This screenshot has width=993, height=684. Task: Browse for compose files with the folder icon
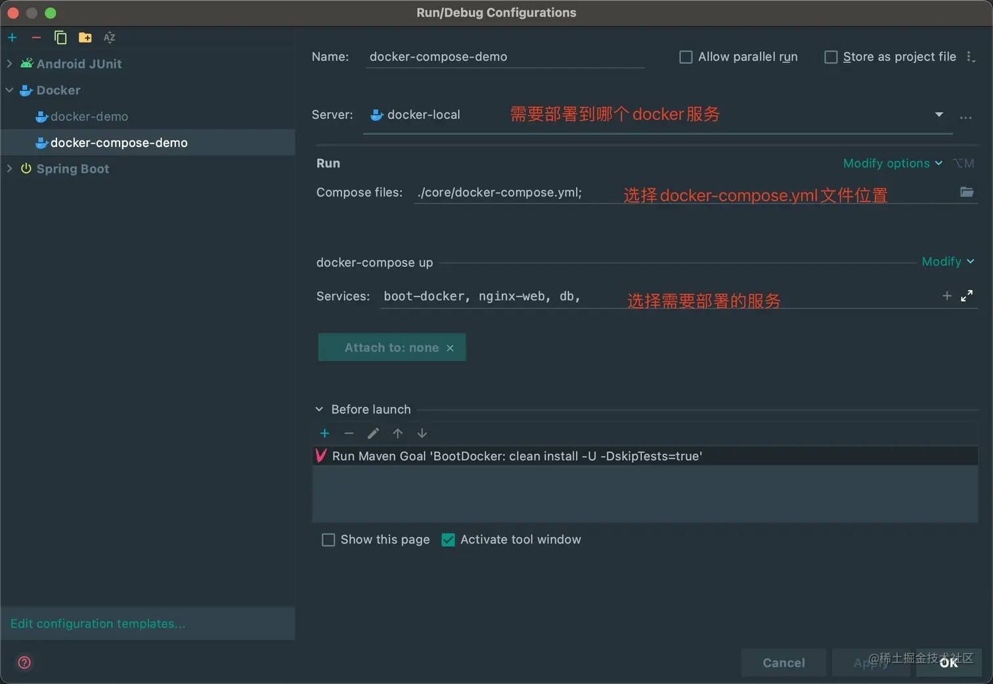click(x=967, y=192)
